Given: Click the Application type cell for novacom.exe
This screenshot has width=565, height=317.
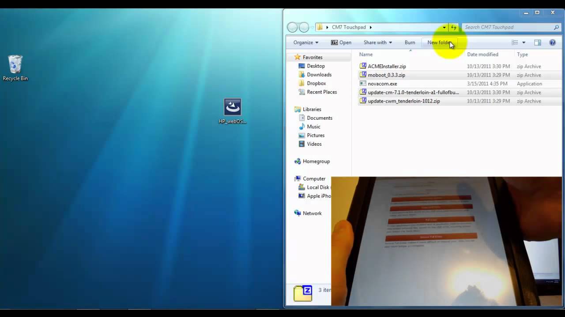Looking at the screenshot, I should coord(529,84).
